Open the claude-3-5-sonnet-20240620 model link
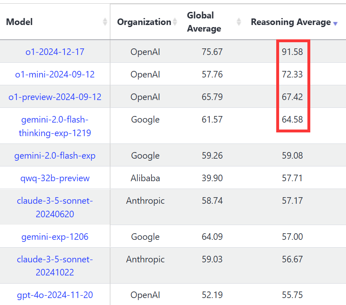 [55, 207]
